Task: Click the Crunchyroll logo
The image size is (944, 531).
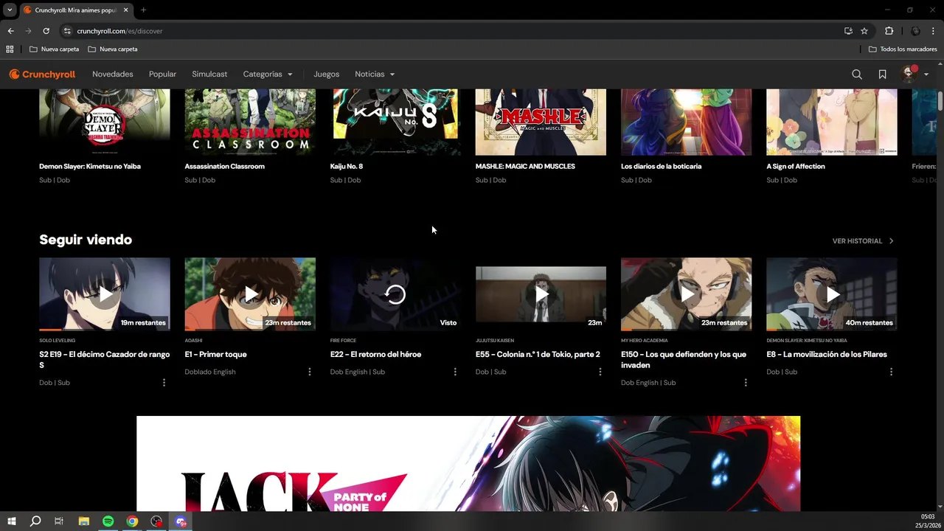Action: coord(42,74)
